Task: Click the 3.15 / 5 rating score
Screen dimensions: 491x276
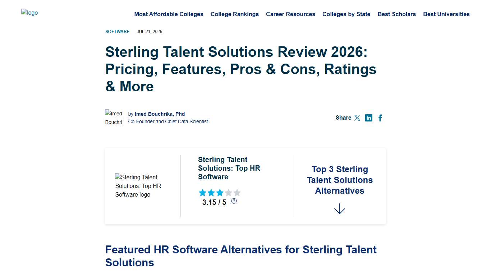Action: point(214,202)
